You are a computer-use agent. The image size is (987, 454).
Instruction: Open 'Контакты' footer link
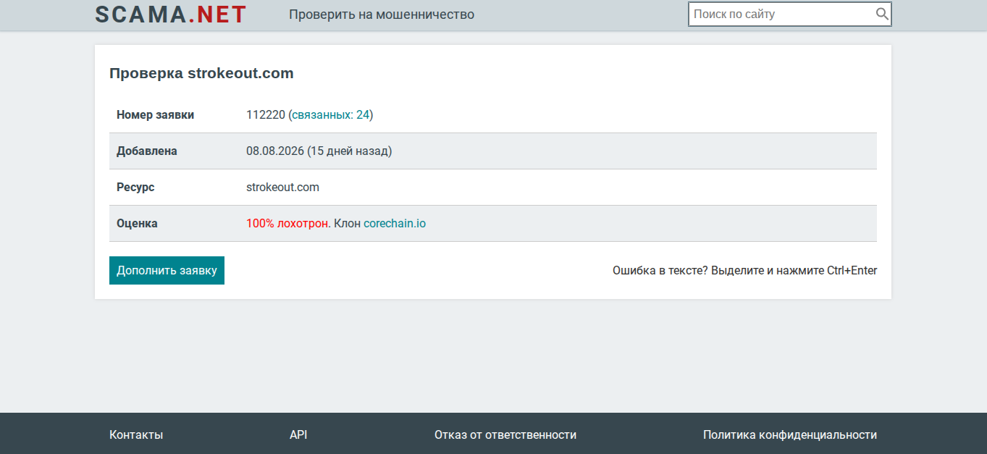[x=136, y=434]
